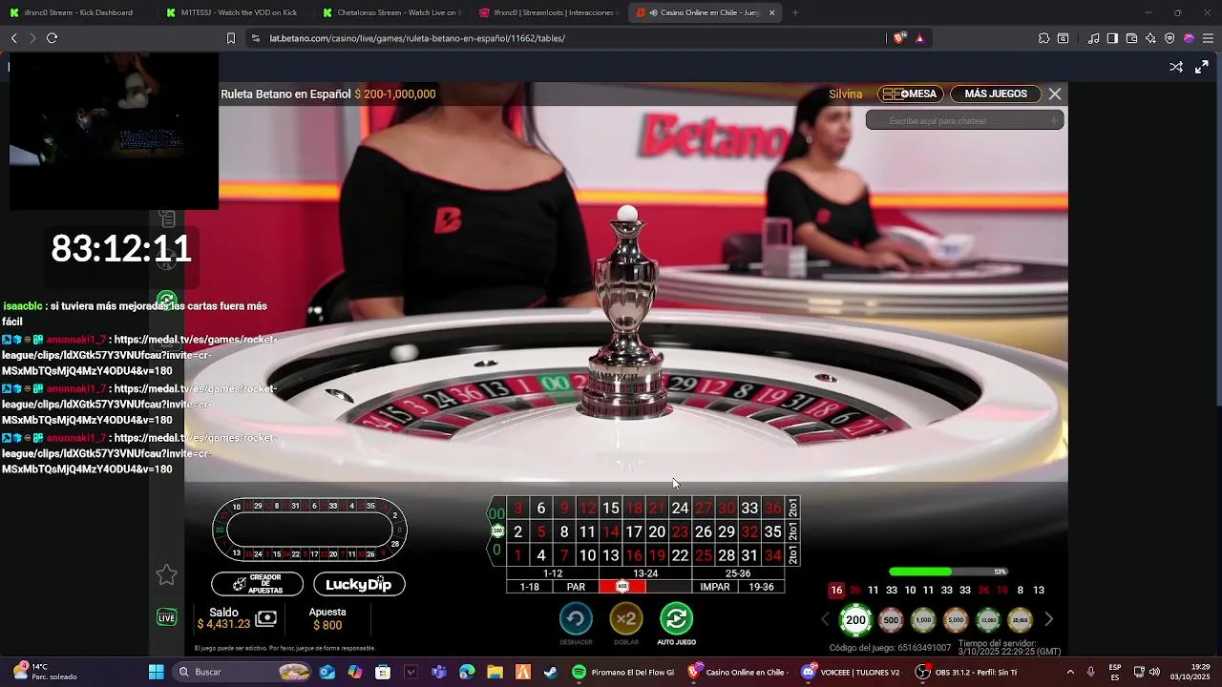1222x687 pixels.
Task: Click highlighted last result 16
Action: pos(836,591)
